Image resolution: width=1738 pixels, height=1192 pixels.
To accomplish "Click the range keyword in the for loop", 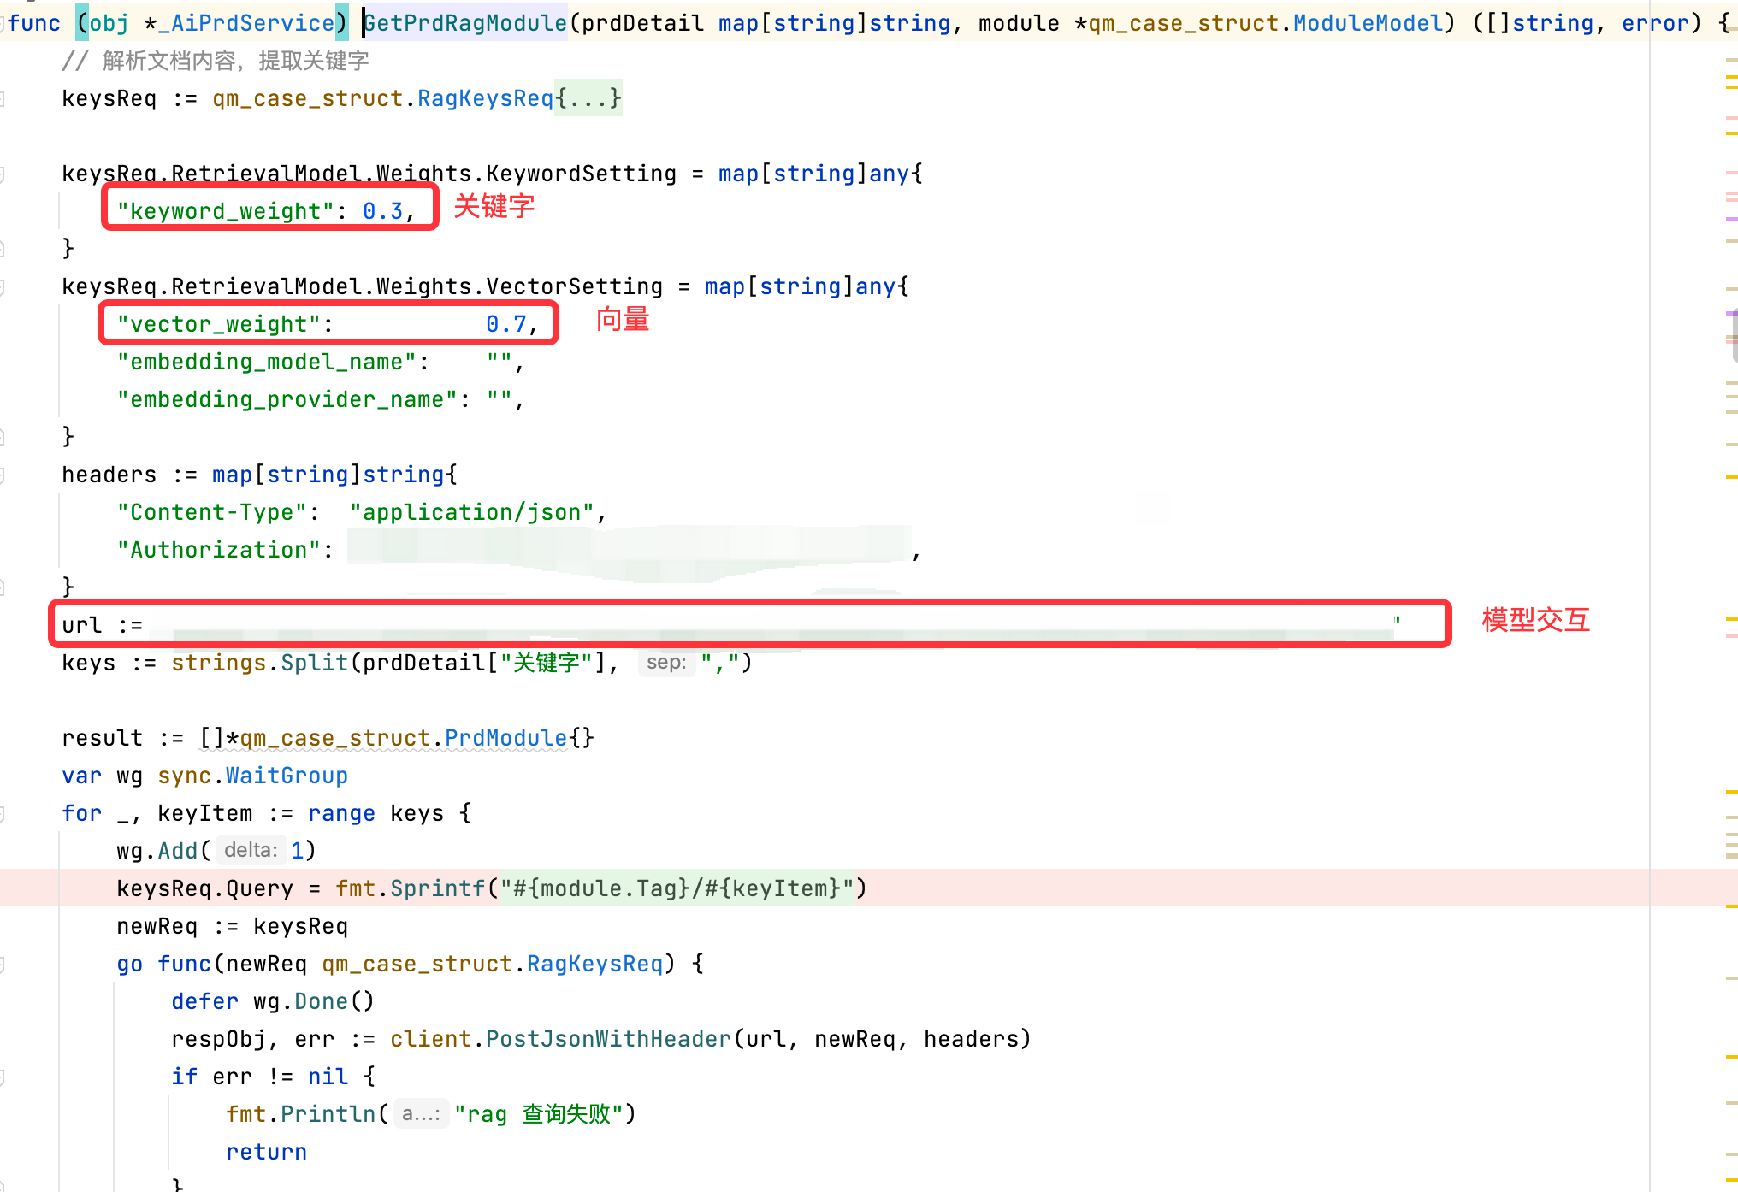I will pyautogui.click(x=342, y=813).
